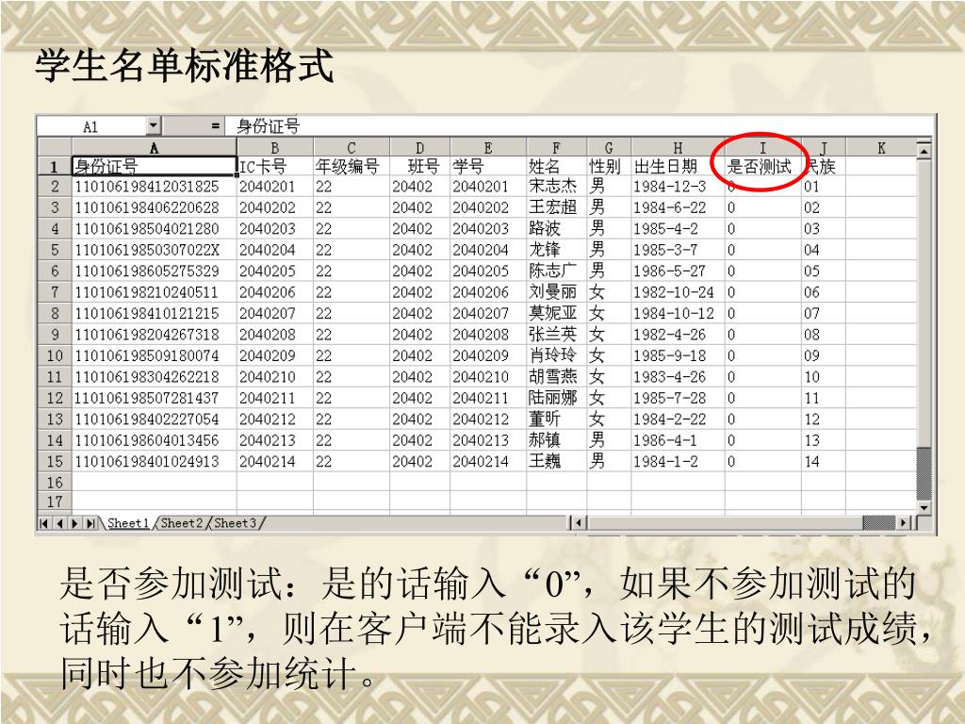
Task: Click header cell IC卡号
Action: [x=275, y=166]
